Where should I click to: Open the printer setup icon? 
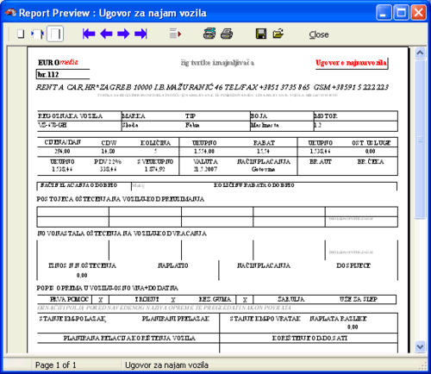[209, 34]
